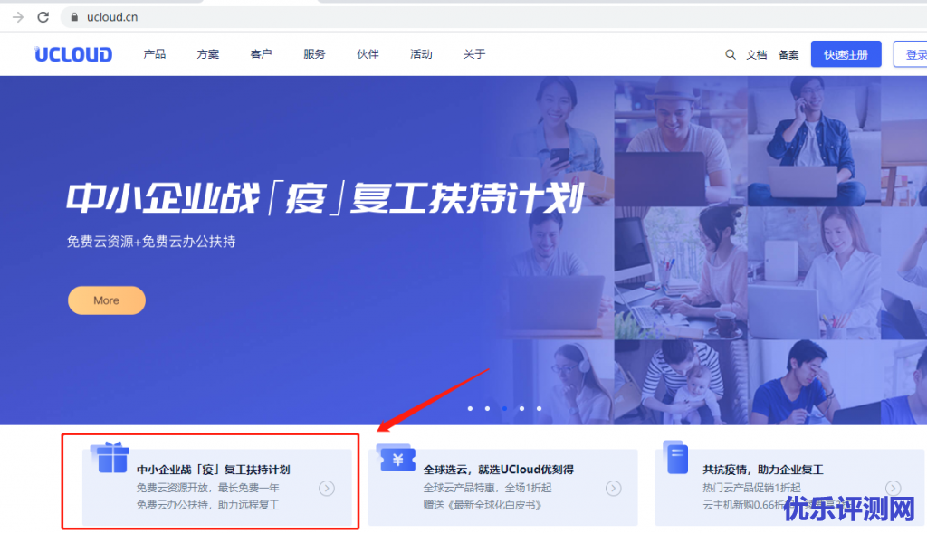Click the browser forward arrow

click(18, 17)
